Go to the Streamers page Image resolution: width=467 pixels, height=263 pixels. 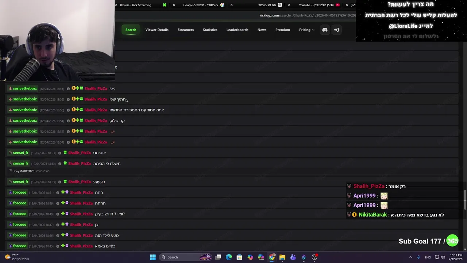(186, 30)
